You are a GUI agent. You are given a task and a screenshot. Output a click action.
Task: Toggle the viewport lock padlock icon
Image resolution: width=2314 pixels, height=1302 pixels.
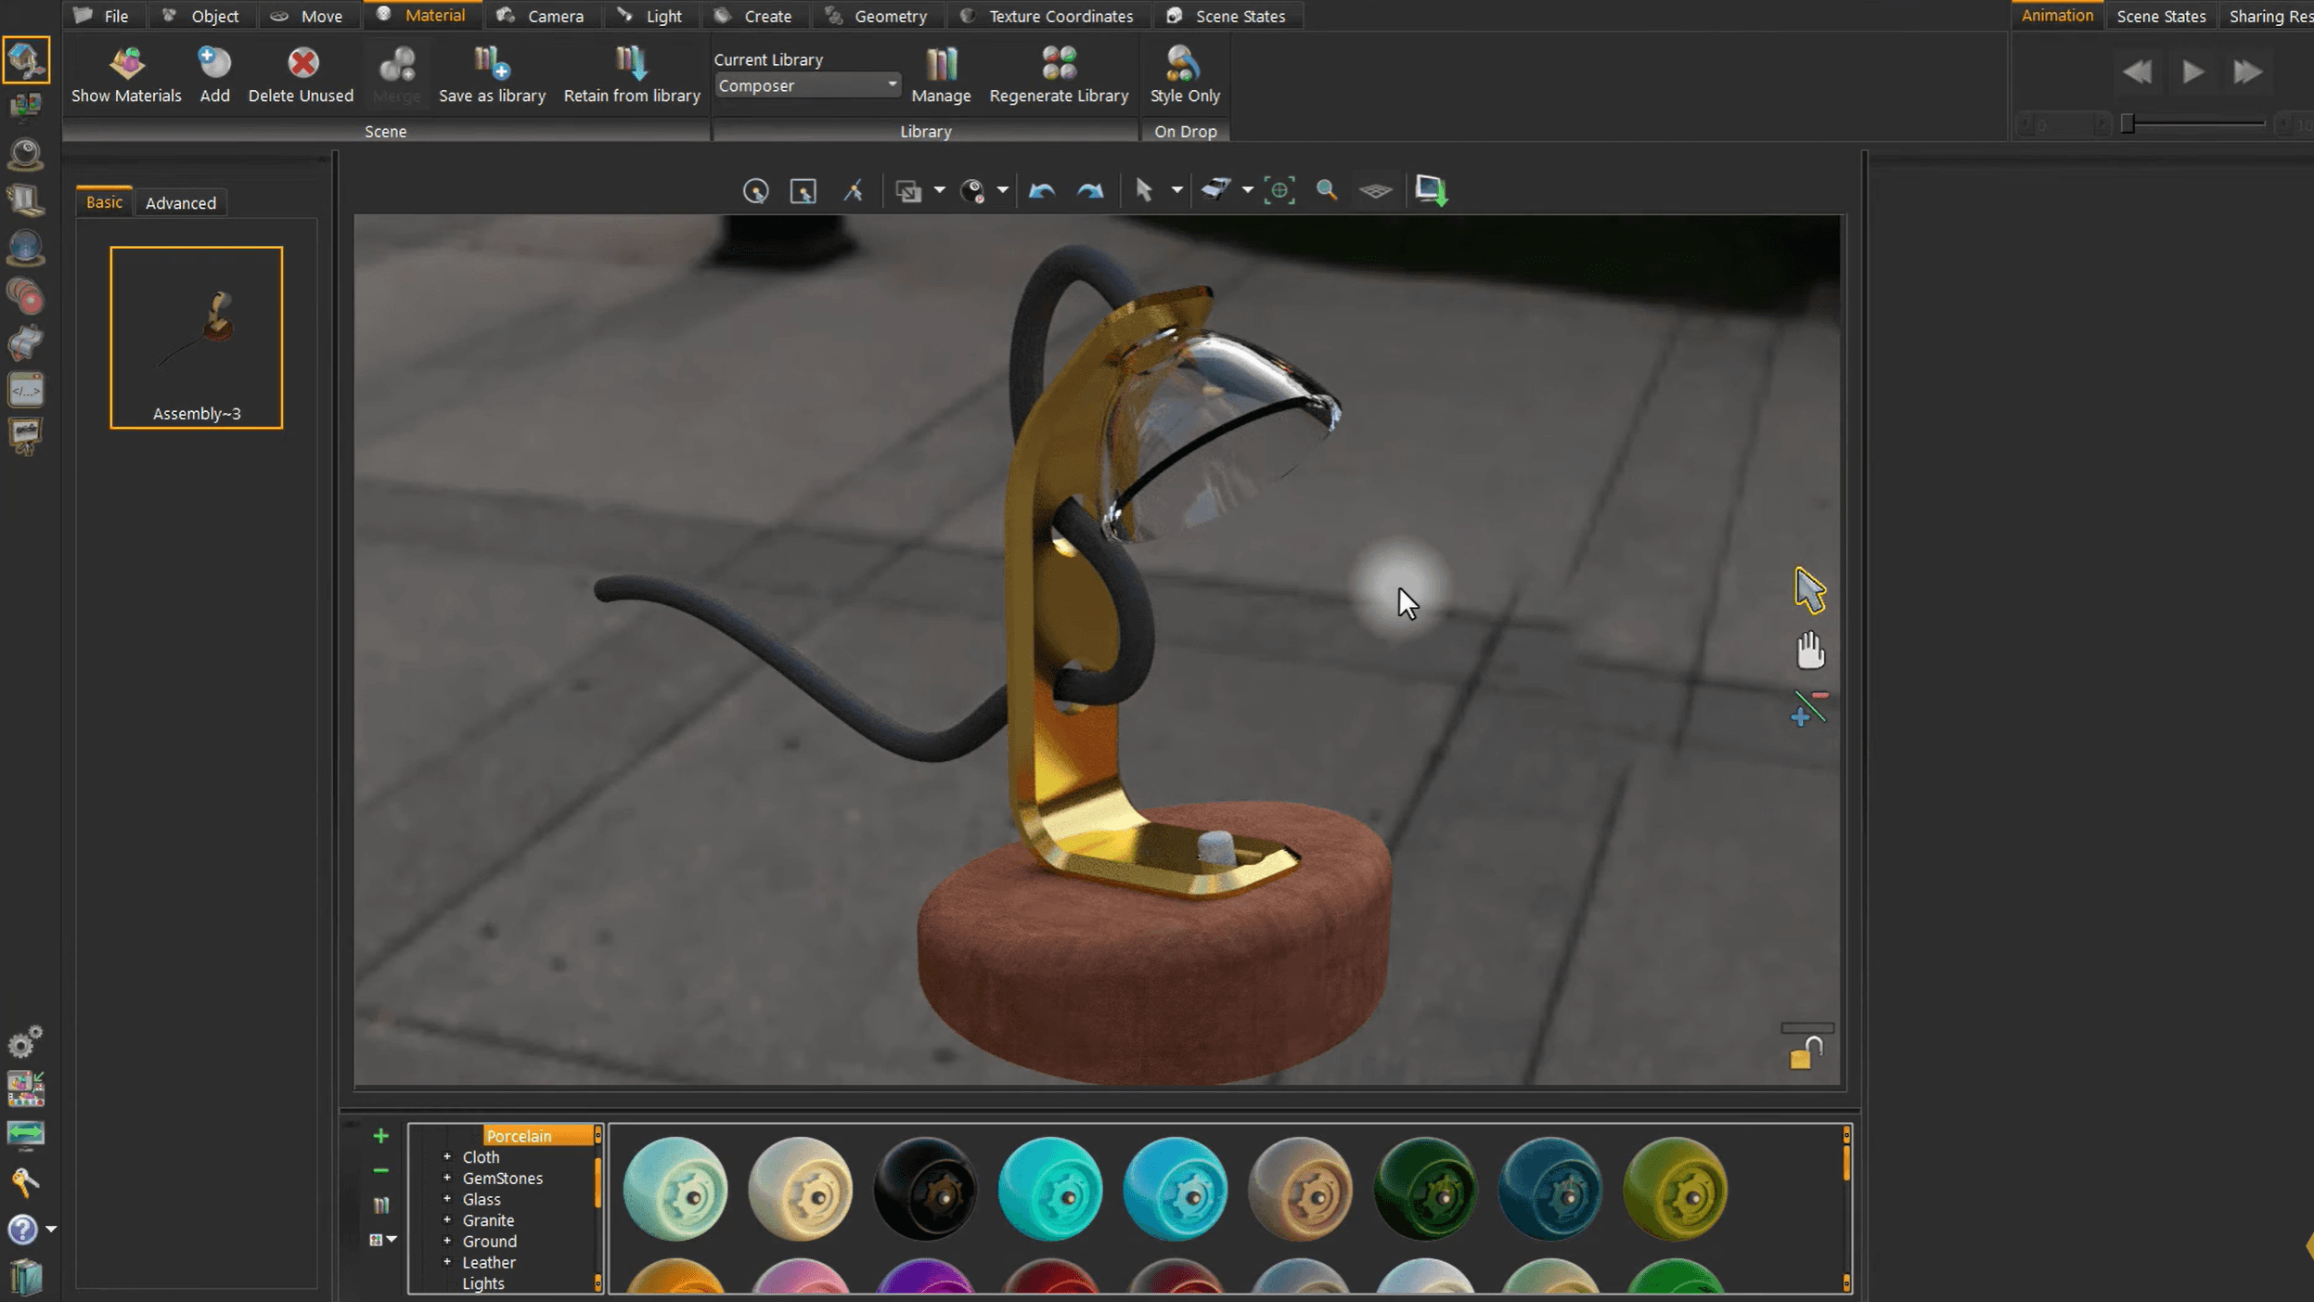1806,1053
